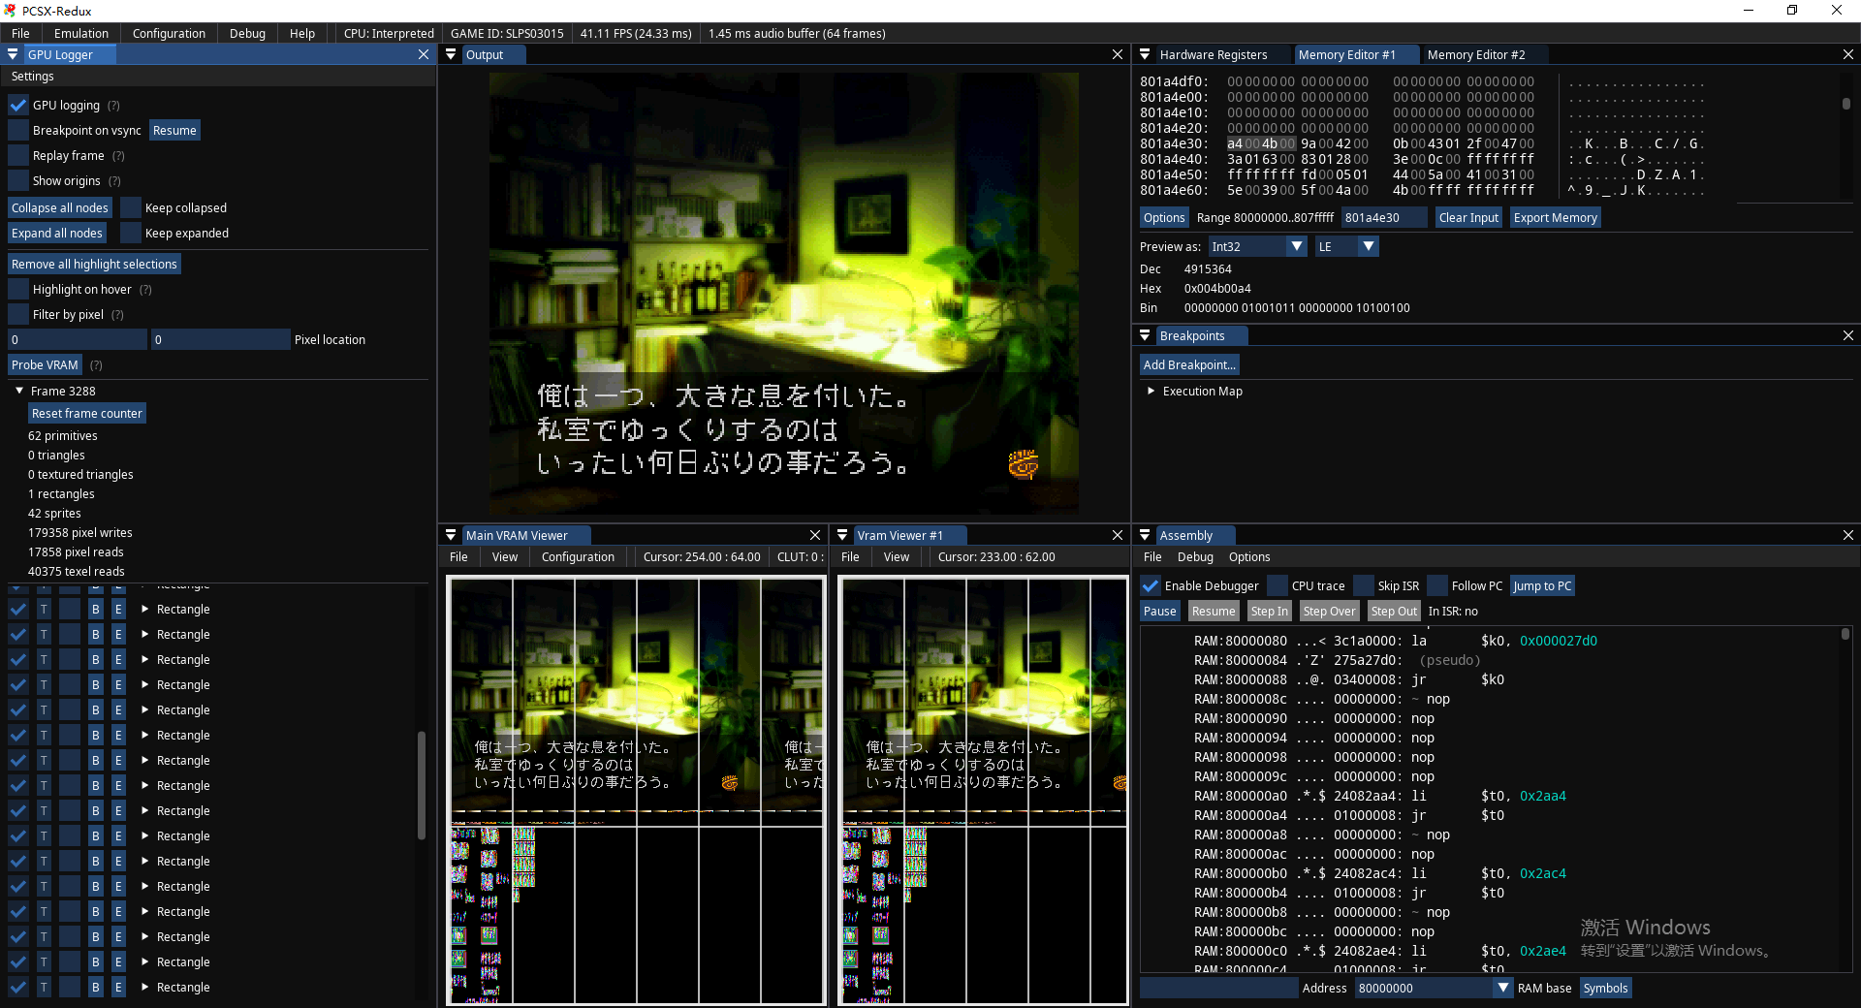Click the Symbols button in Assembly
This screenshot has width=1861, height=1008.
1605,989
